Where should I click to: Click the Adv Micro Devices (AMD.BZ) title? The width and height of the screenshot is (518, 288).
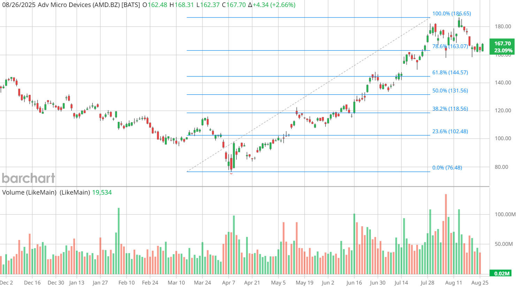(89, 5)
